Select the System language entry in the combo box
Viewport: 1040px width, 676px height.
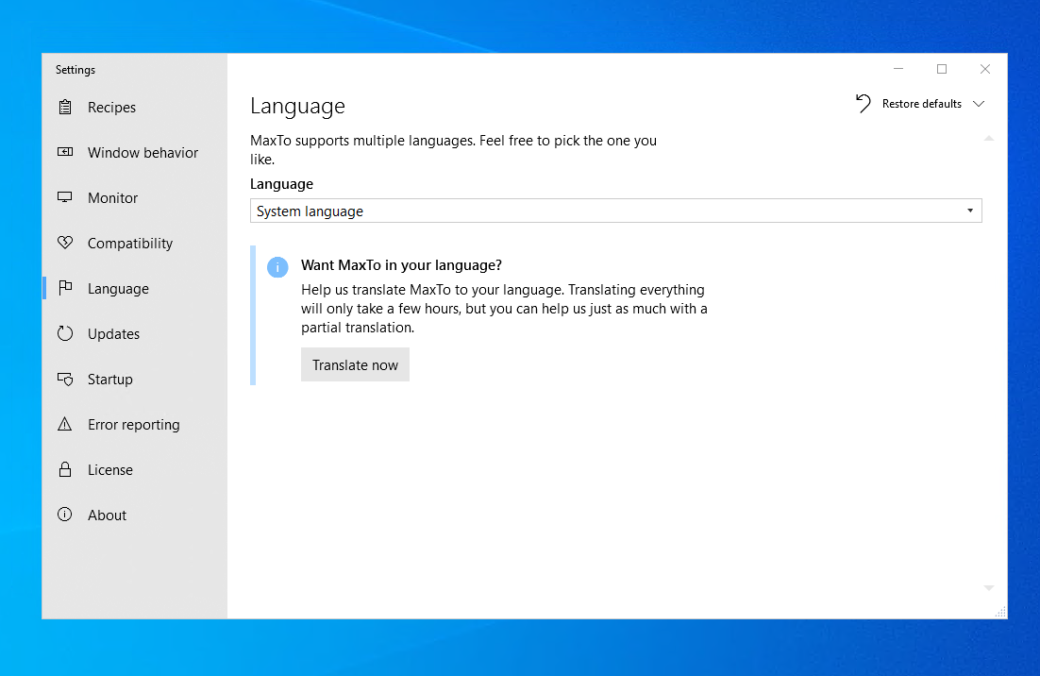(310, 211)
